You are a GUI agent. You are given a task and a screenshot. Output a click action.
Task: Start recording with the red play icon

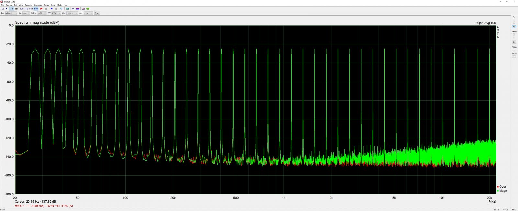pyautogui.click(x=41, y=9)
